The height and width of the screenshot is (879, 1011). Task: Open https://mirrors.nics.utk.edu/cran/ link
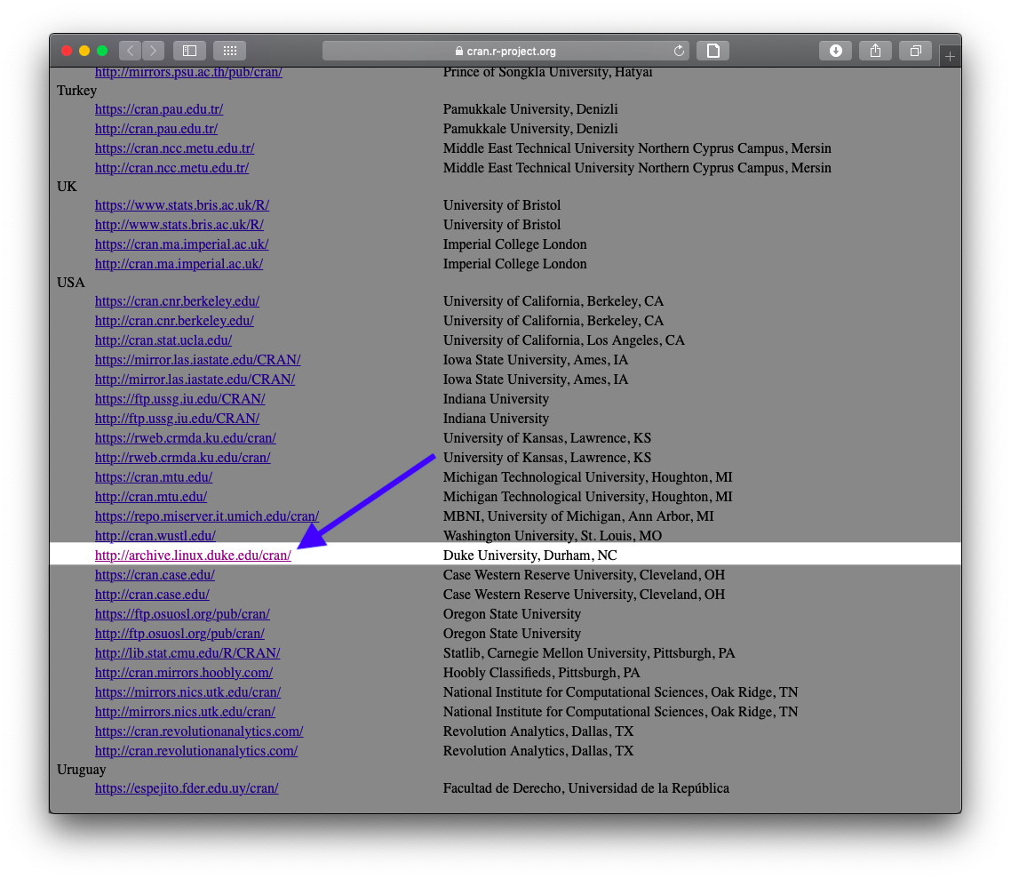pos(187,692)
